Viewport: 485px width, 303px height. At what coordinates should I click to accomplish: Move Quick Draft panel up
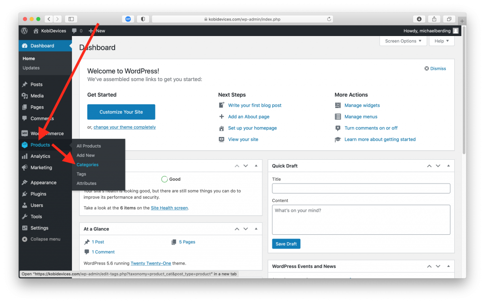click(x=429, y=166)
